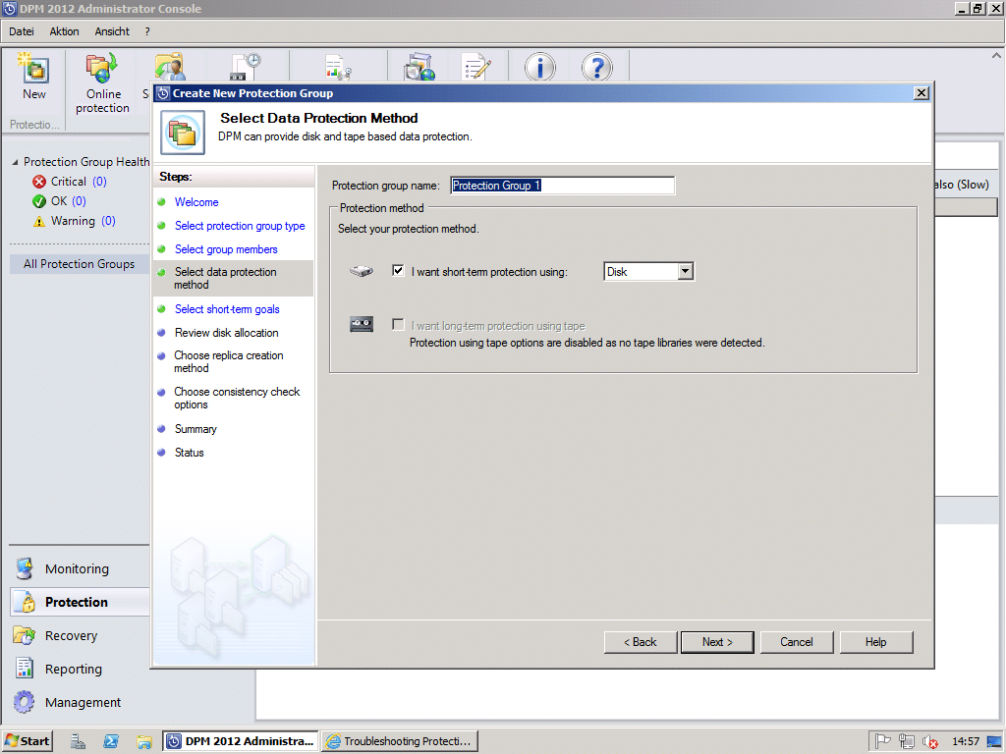Open the Management gear workspace icon
1006x754 pixels.
tap(25, 702)
